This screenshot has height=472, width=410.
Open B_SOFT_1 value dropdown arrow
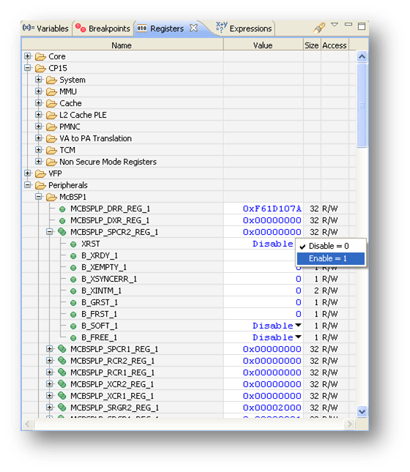click(x=298, y=325)
